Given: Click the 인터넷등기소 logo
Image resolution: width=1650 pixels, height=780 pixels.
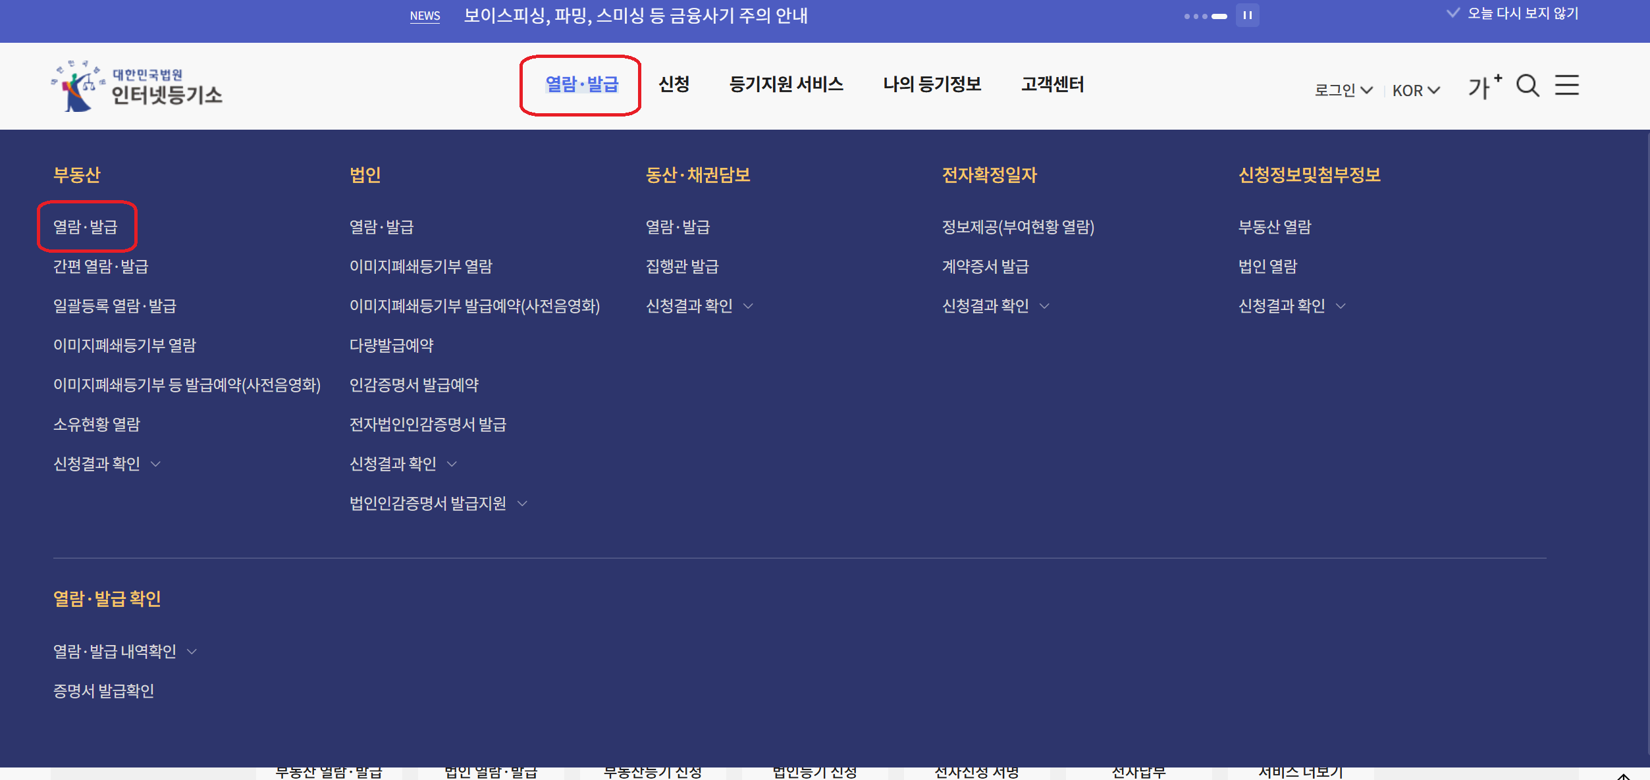Looking at the screenshot, I should [x=136, y=86].
